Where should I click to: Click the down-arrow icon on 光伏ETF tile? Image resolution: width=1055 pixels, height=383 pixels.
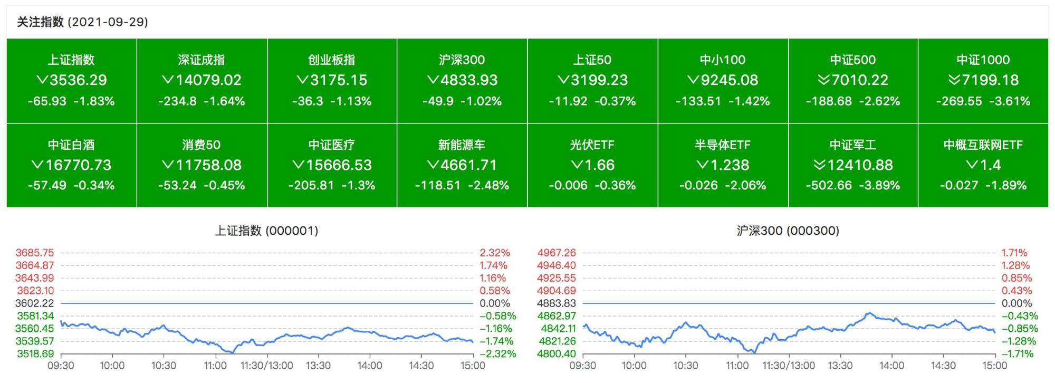pos(577,165)
